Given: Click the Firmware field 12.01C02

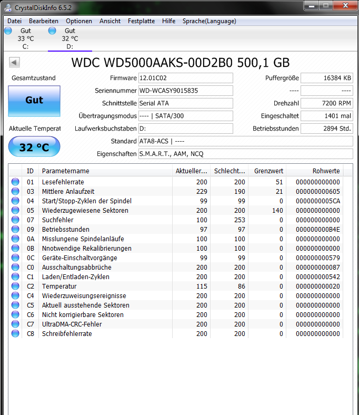Looking at the screenshot, I should point(186,78).
